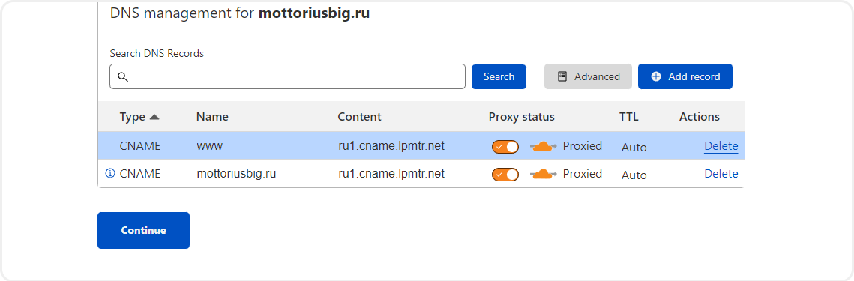Image resolution: width=854 pixels, height=281 pixels.
Task: Click the Content column header
Action: [359, 117]
